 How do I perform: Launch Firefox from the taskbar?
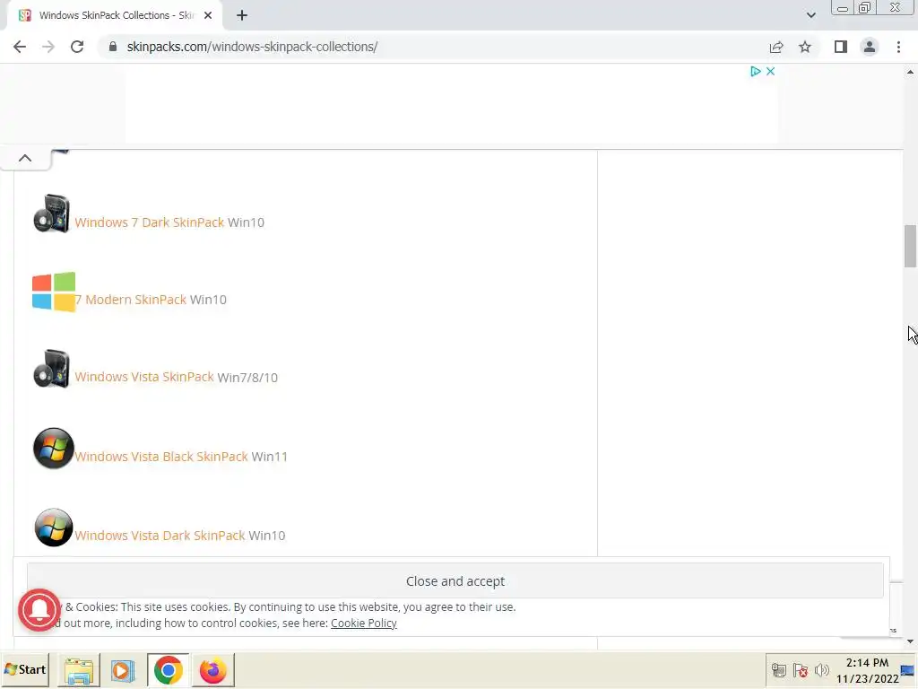(x=212, y=670)
